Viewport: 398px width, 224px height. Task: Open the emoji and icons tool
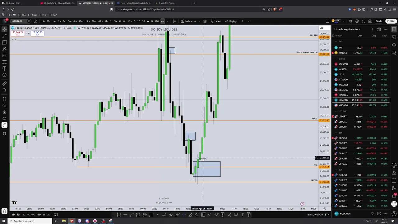(4, 75)
